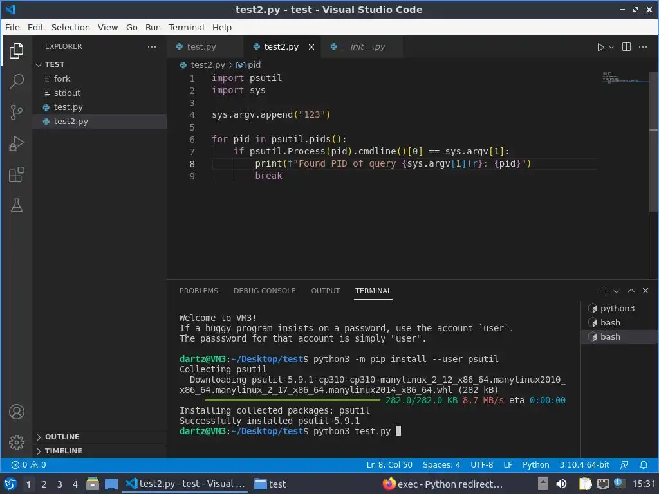This screenshot has width=659, height=494.
Task: Open the Selection menu
Action: [71, 27]
